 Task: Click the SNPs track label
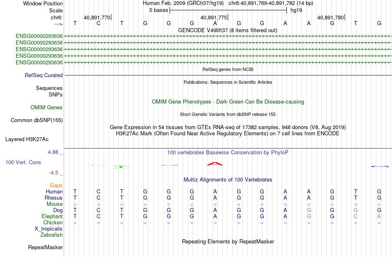(x=56, y=95)
